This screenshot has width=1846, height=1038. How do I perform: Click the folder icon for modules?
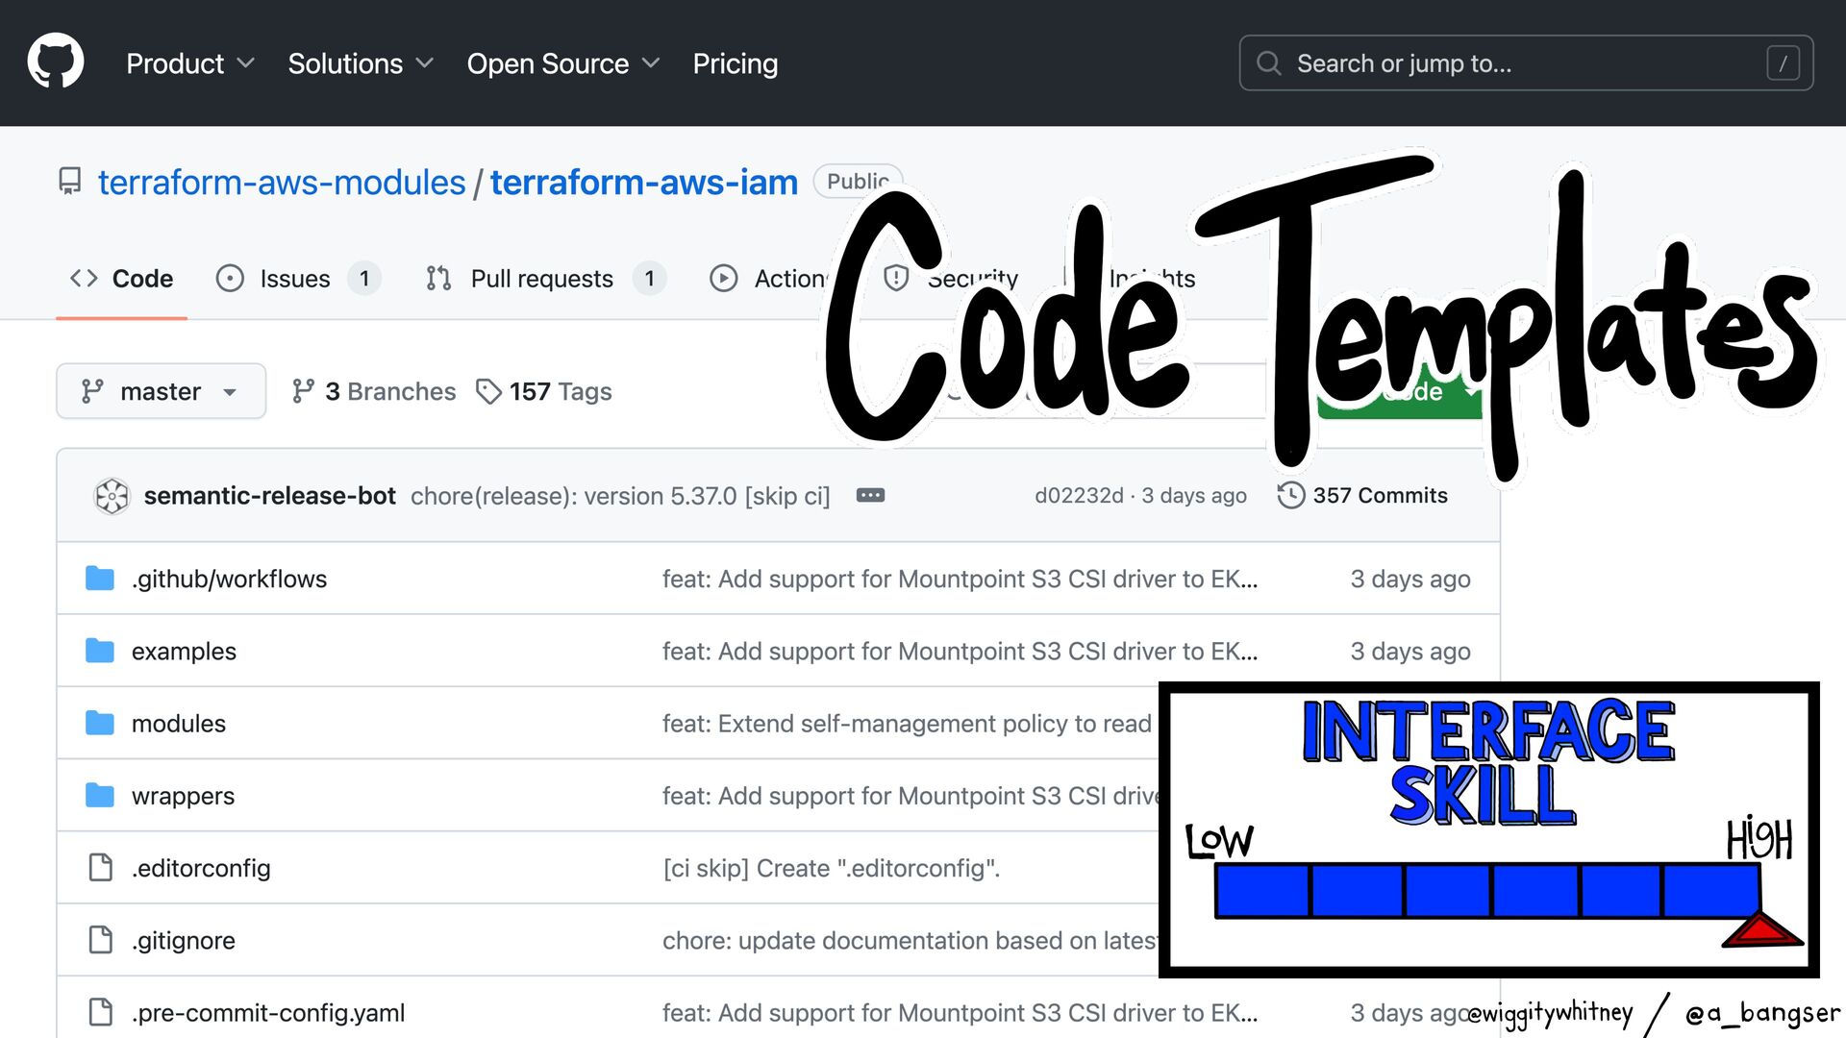pos(100,723)
